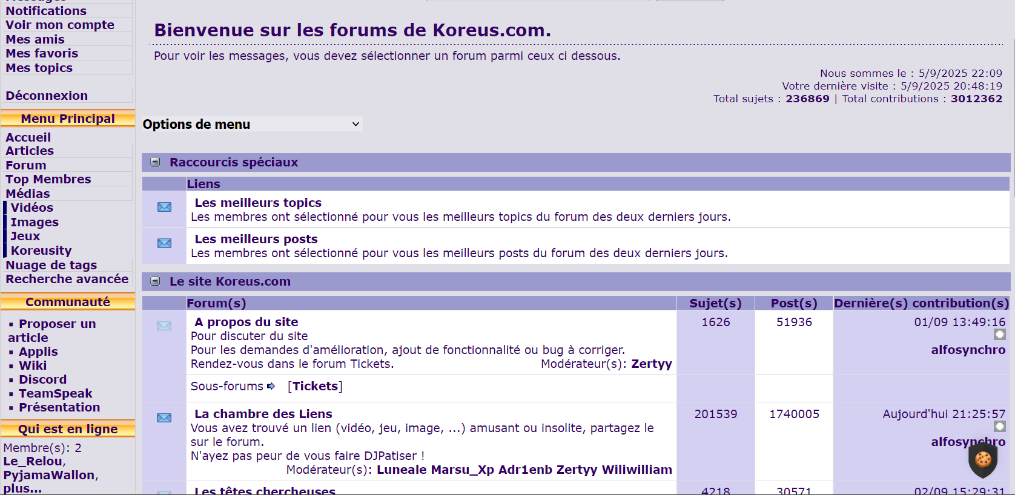
Task: Click the Sous-forums arrow icon
Action: click(x=271, y=386)
